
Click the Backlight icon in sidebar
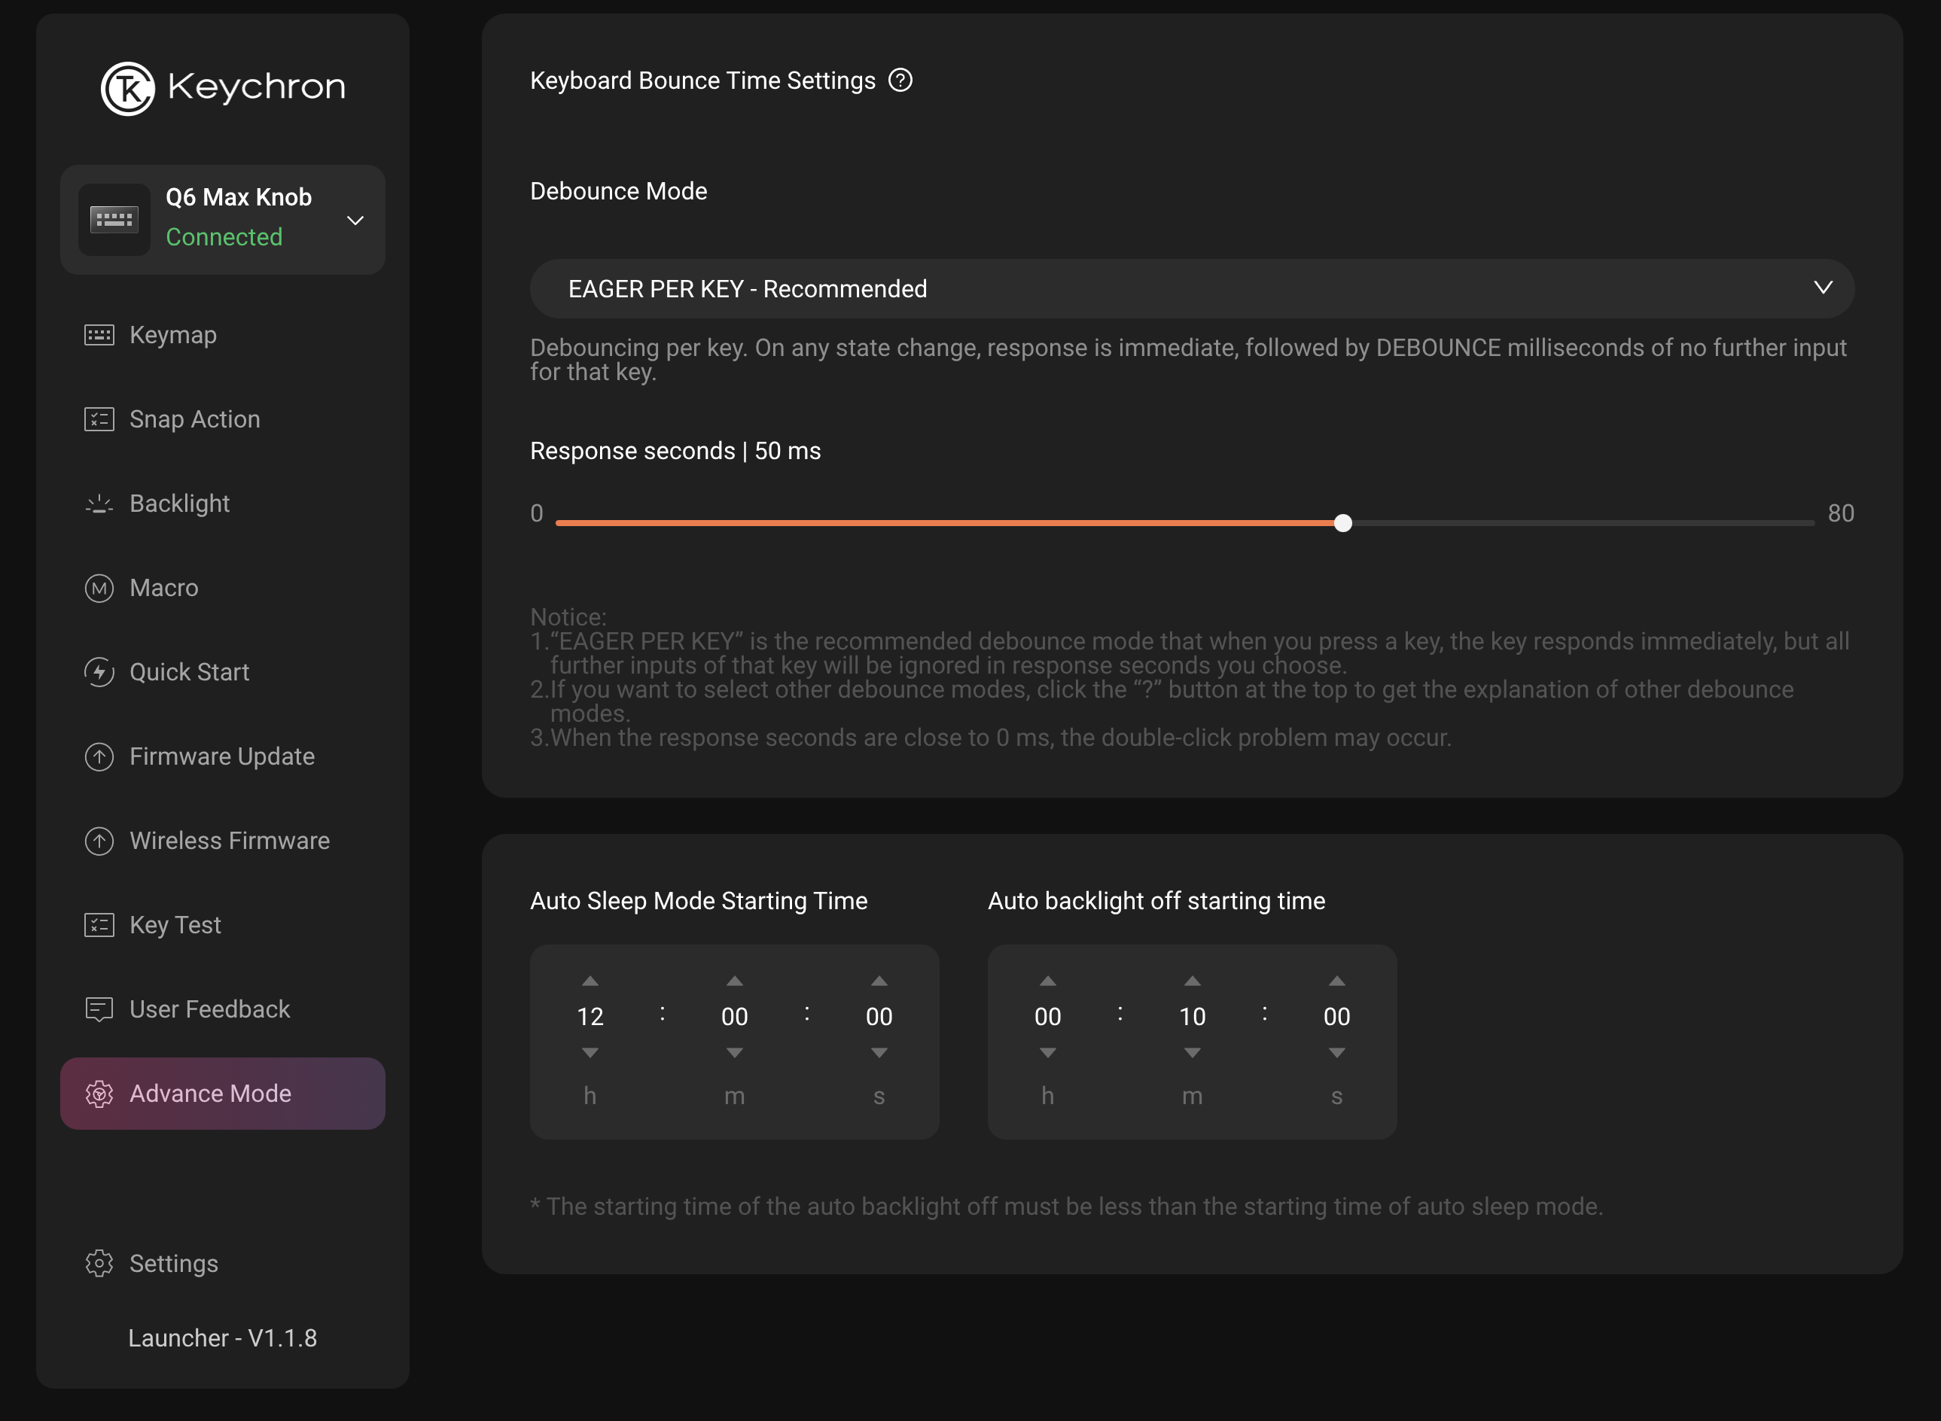click(99, 504)
